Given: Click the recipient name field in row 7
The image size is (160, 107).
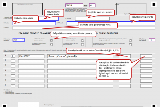Looking at the screenshot, I should (80, 86).
